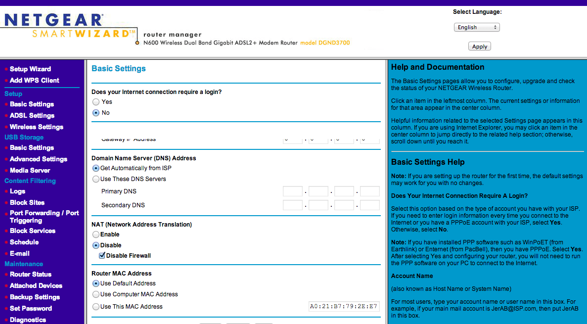This screenshot has height=324, width=587.
Task: Open Setup Wizard from sidebar
Action: (x=30, y=69)
